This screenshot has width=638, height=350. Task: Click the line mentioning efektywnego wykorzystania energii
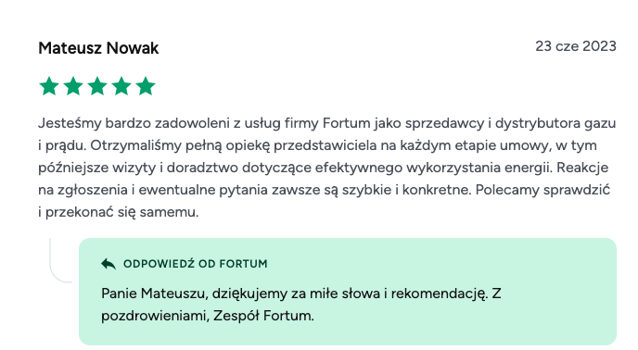pyautogui.click(x=323, y=168)
